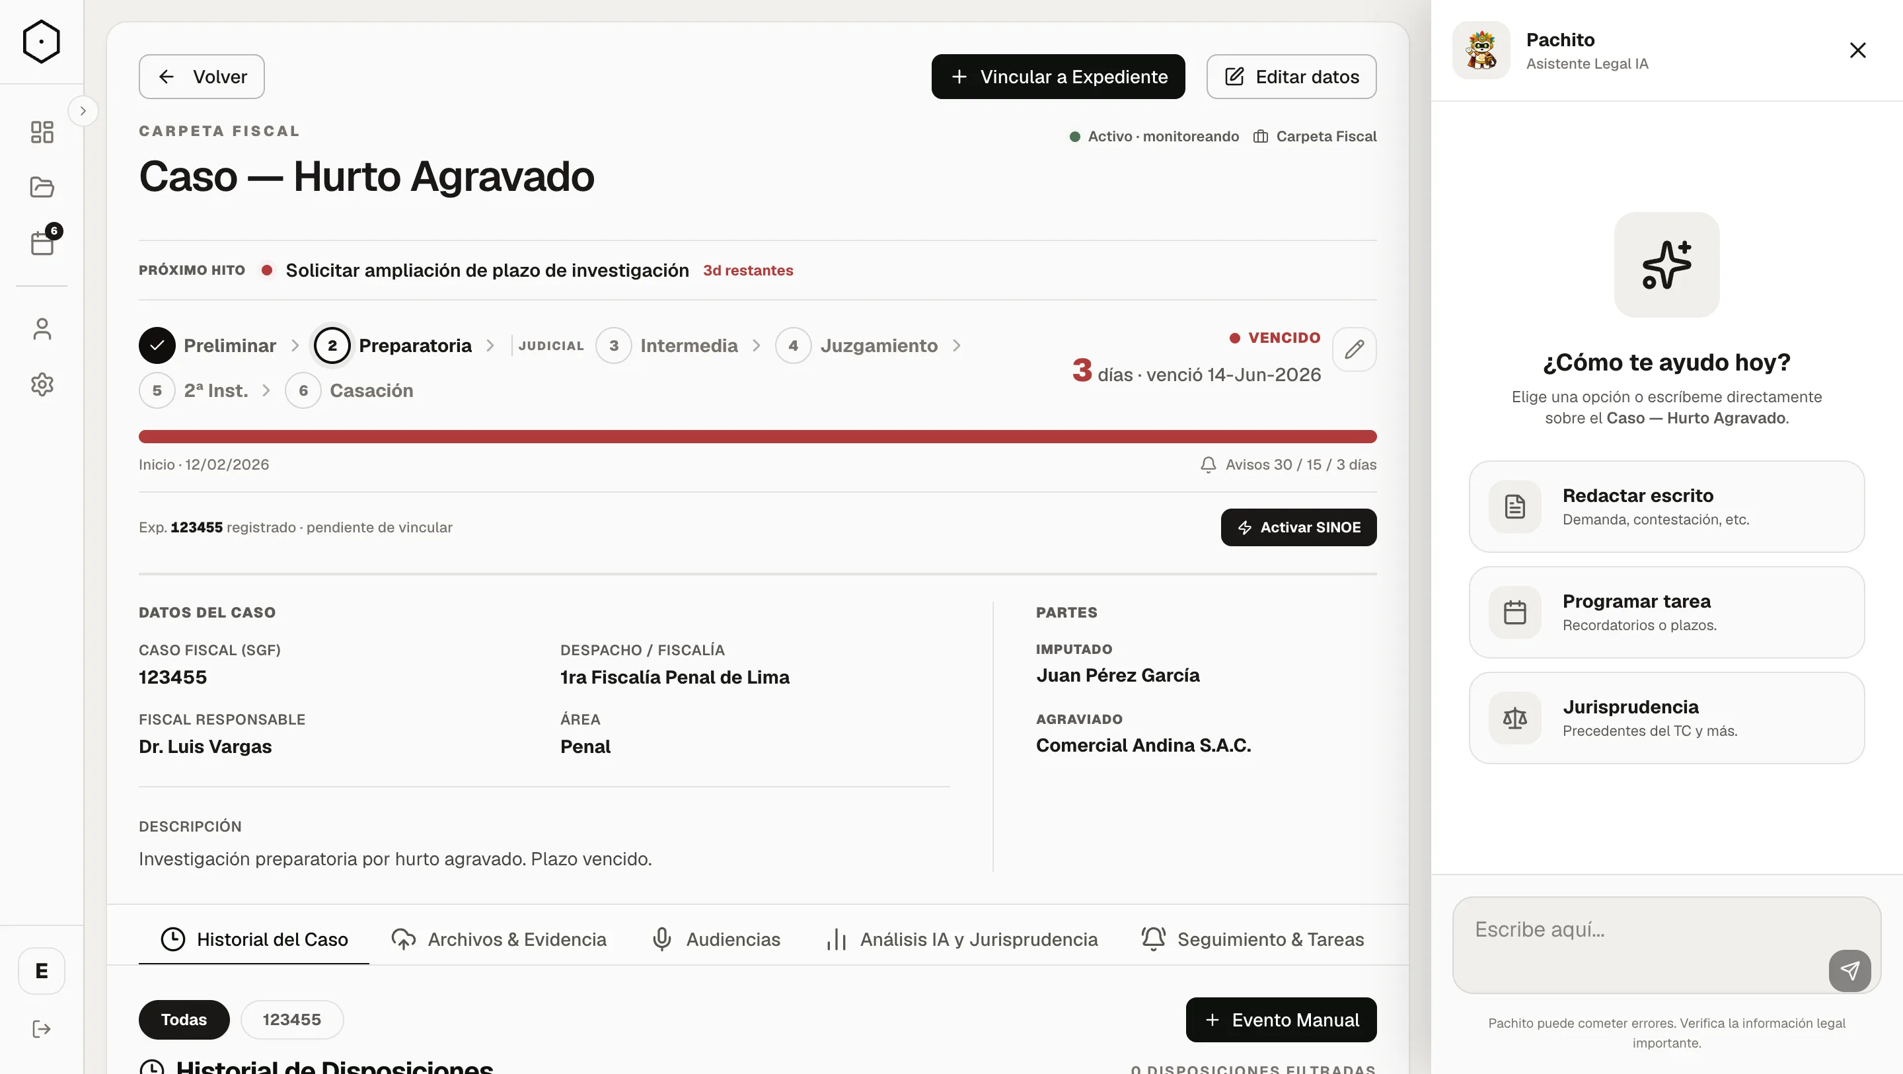Image resolution: width=1903 pixels, height=1074 pixels.
Task: Click the Carpeta Fiscal briefcase icon
Action: pyautogui.click(x=1260, y=137)
